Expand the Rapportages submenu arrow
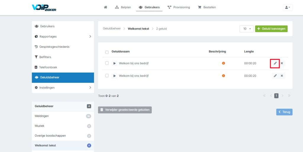 [90, 36]
